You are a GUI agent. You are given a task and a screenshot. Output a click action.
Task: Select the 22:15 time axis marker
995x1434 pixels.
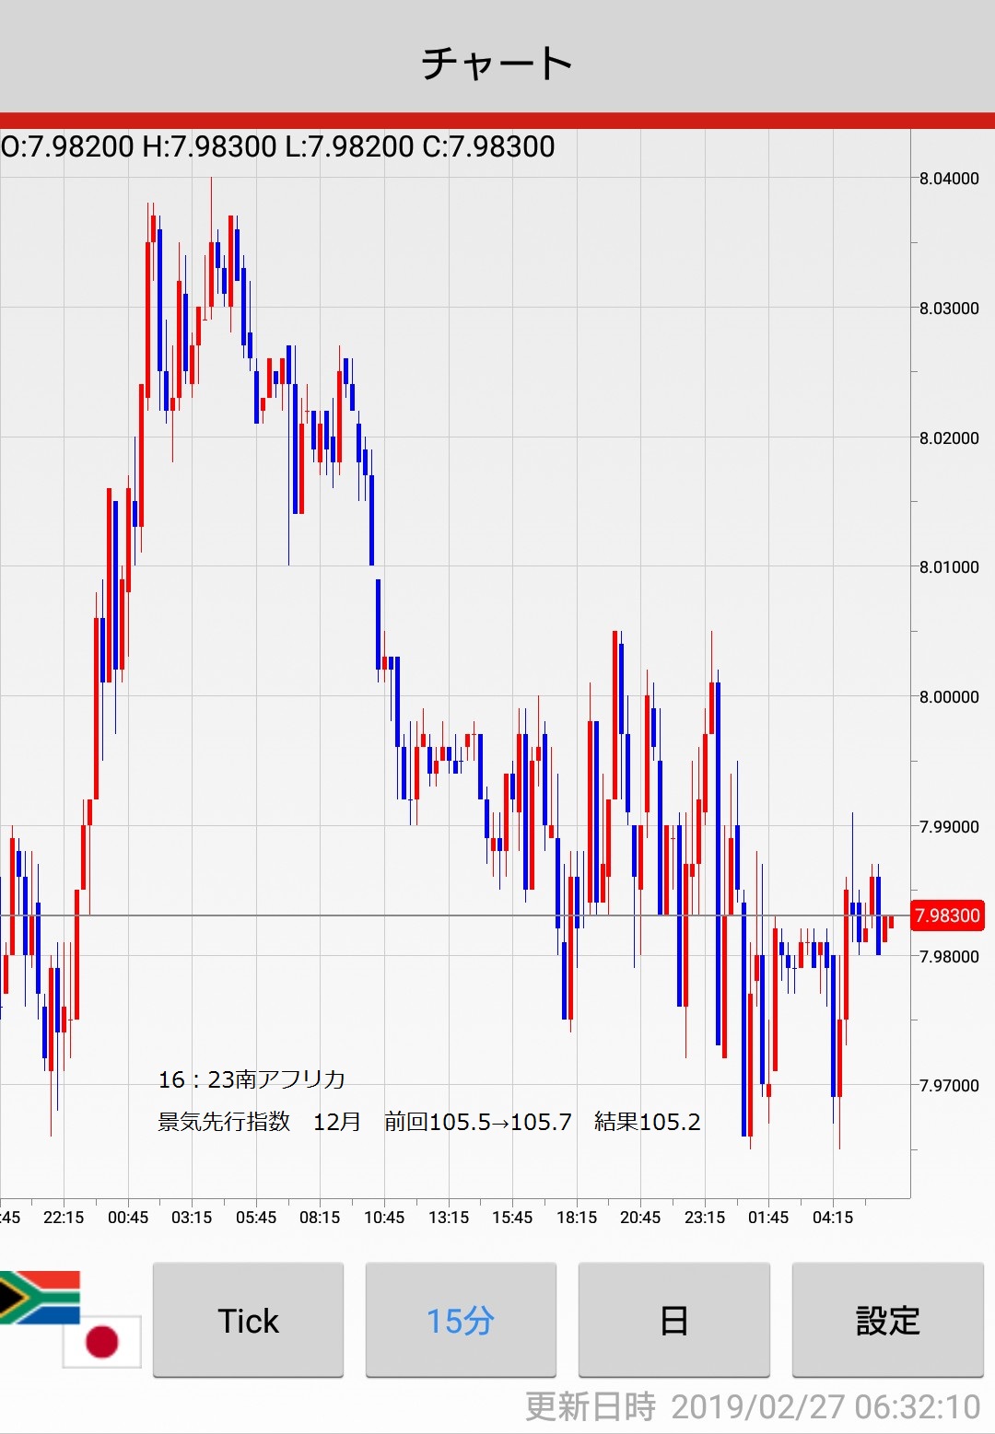coord(64,1218)
